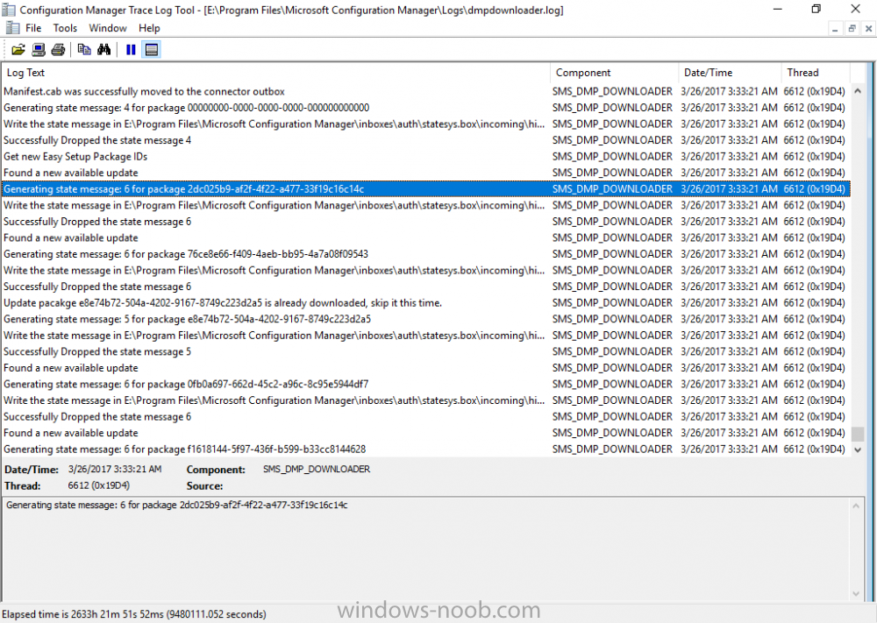The image size is (877, 623).
Task: Click detail pane scrollbar up arrow
Action: point(856,506)
